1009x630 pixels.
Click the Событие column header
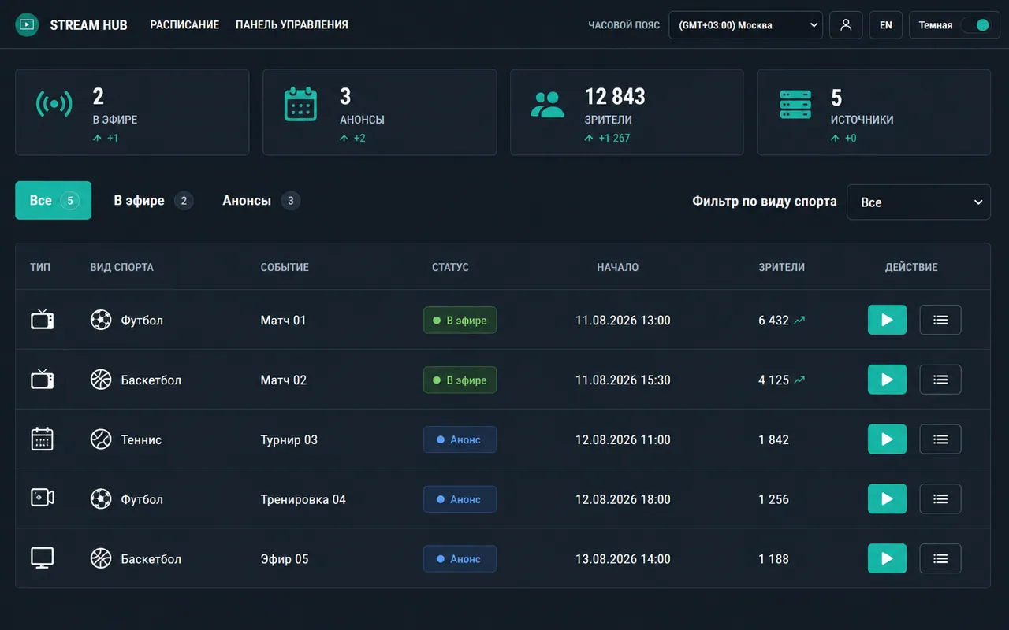(285, 267)
